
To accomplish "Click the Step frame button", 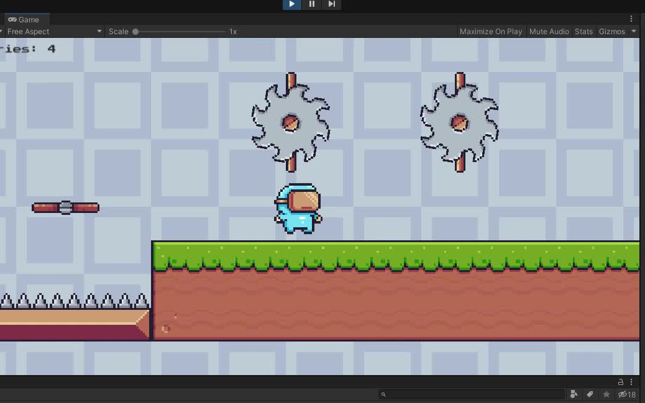I will tap(331, 4).
